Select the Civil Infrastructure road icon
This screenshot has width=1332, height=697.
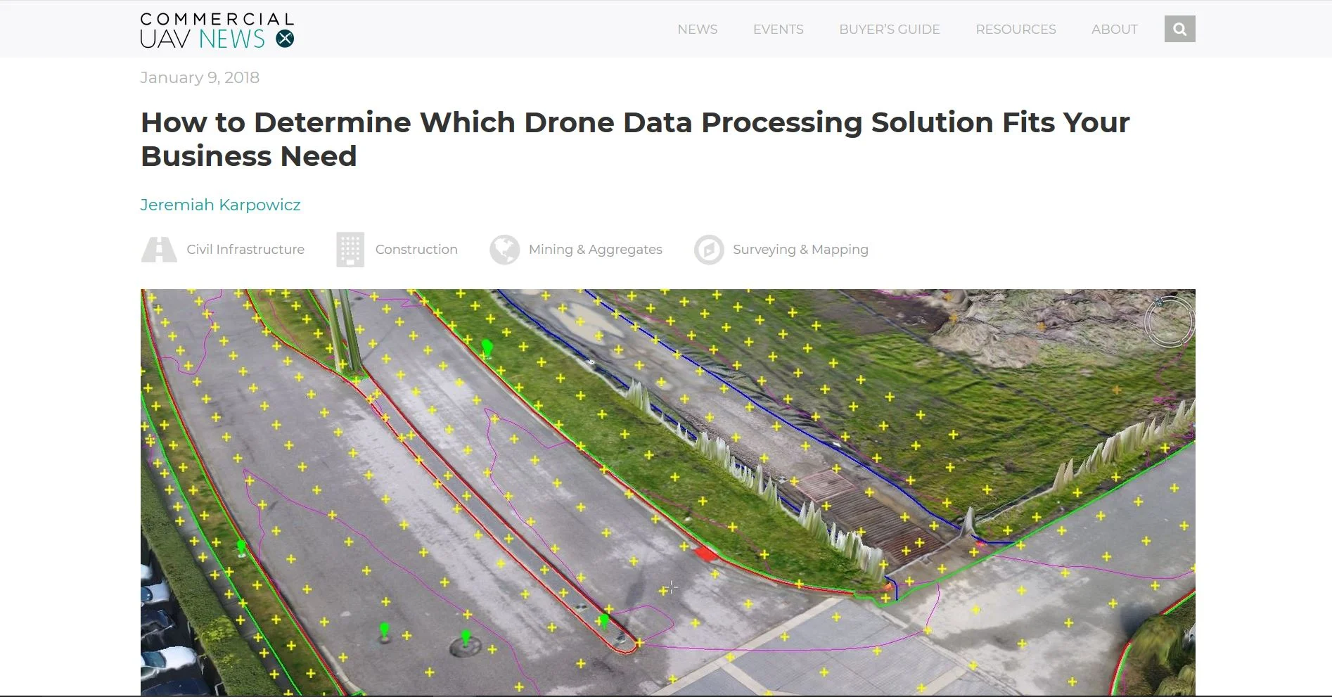(x=158, y=250)
